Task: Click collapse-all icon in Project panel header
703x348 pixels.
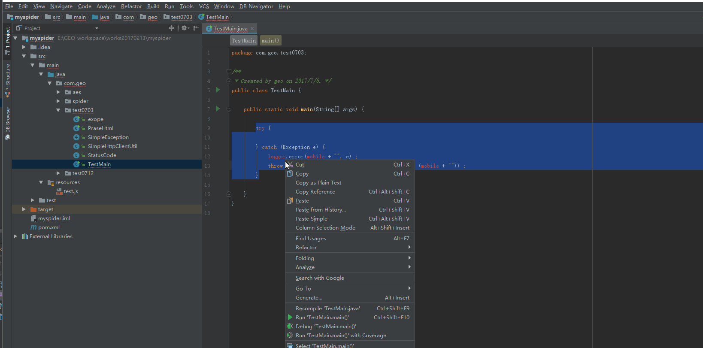Action: [172, 28]
